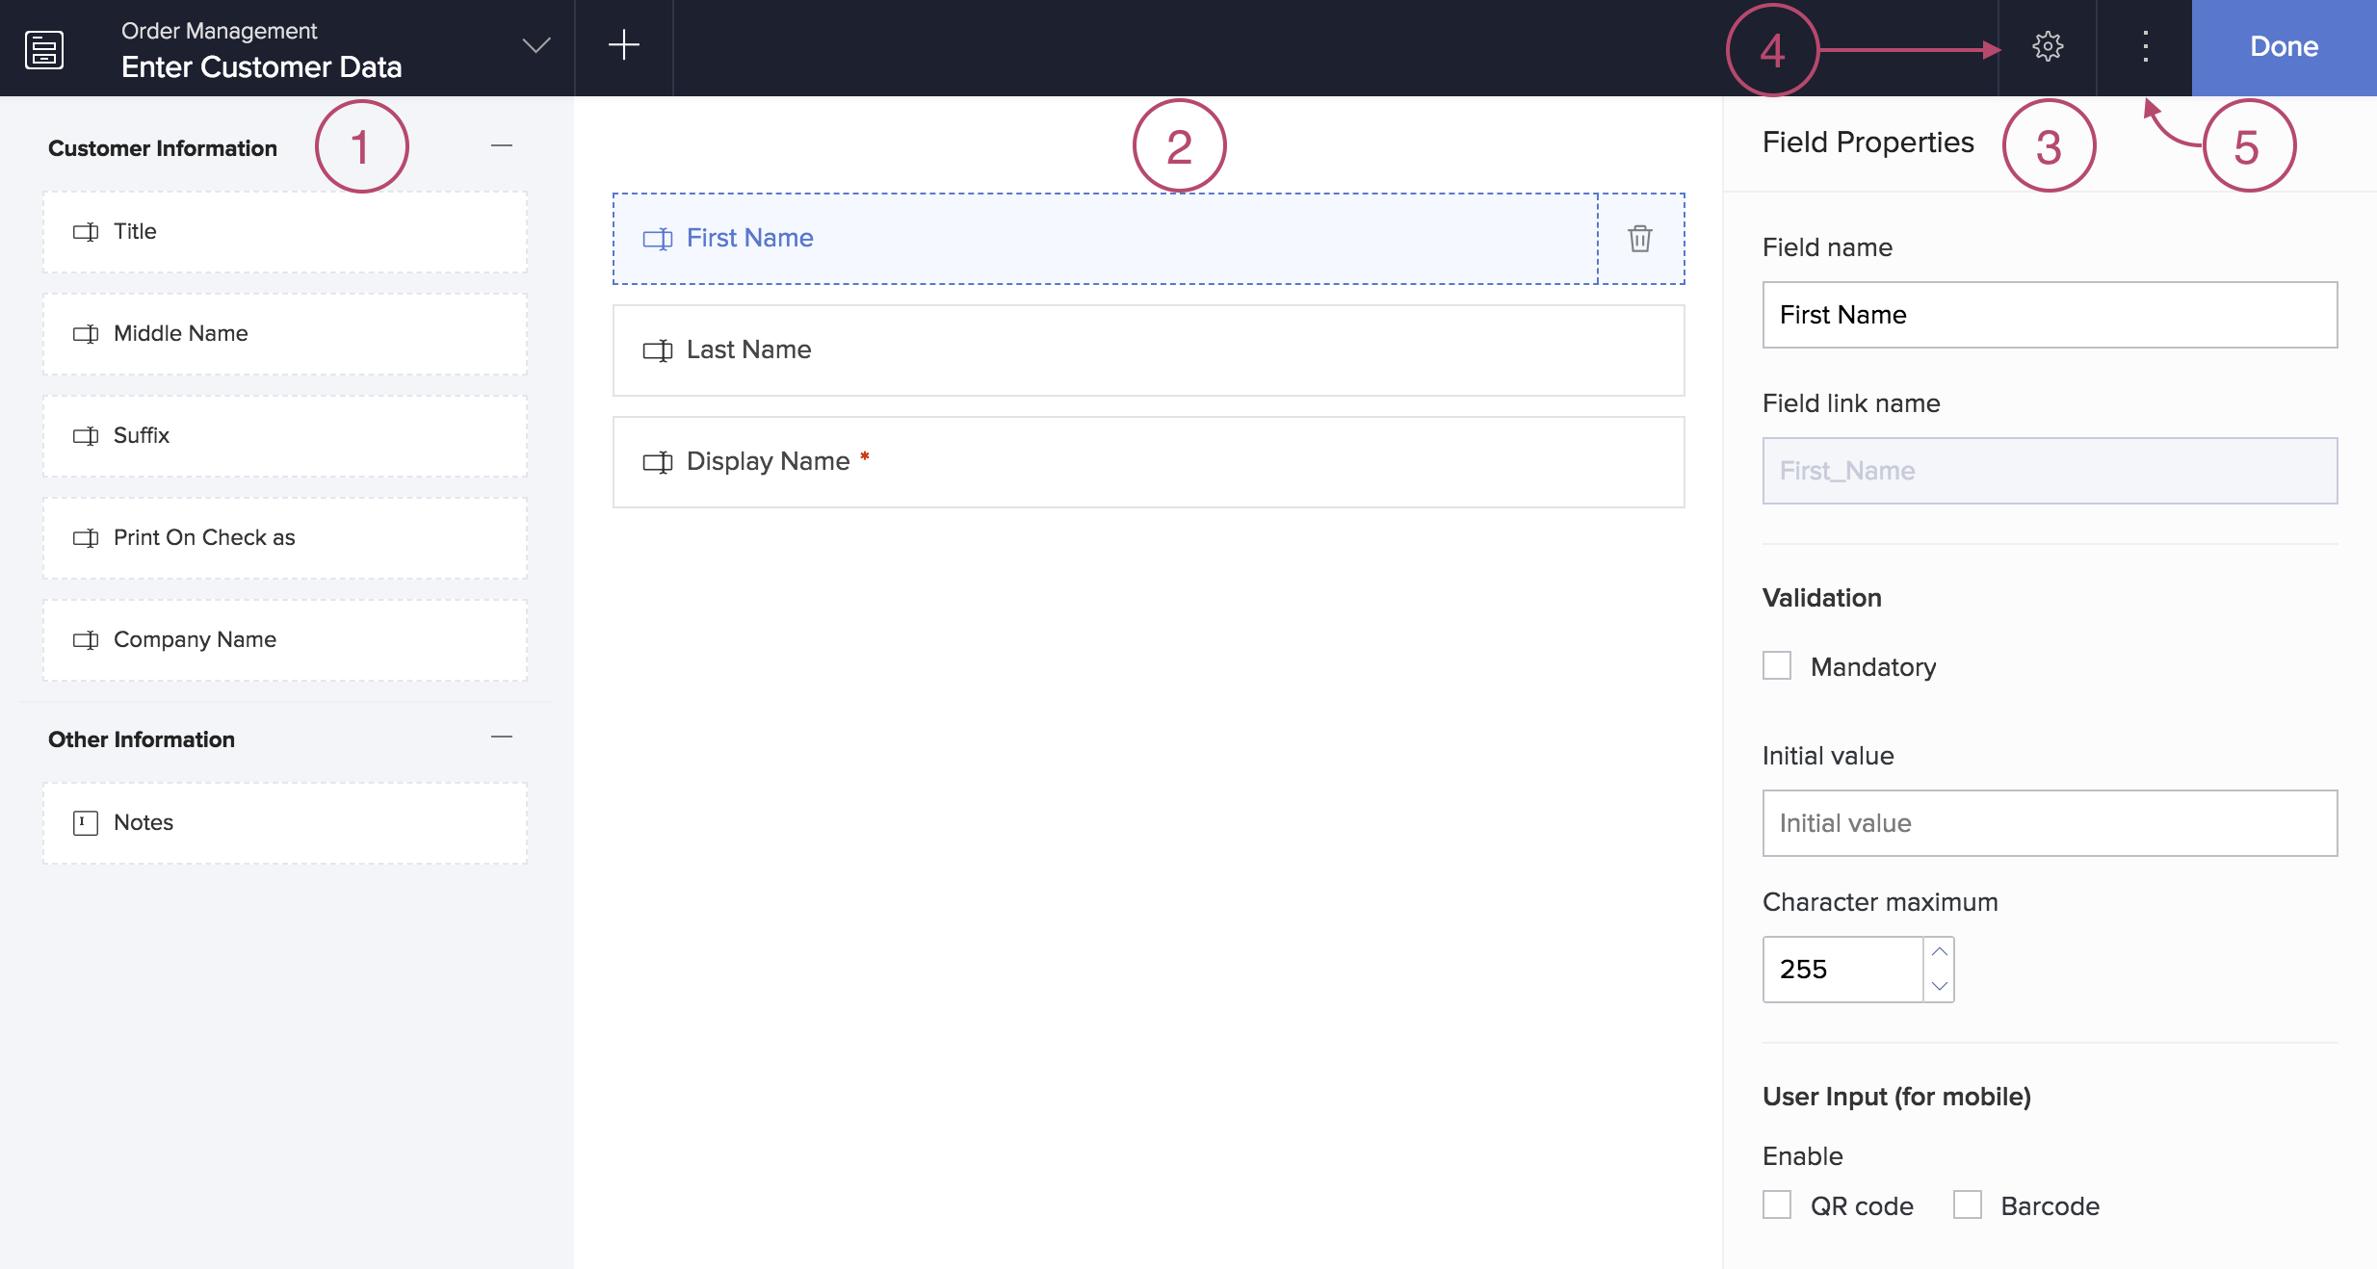
Task: Open the three-dot more options menu
Action: tap(2145, 46)
